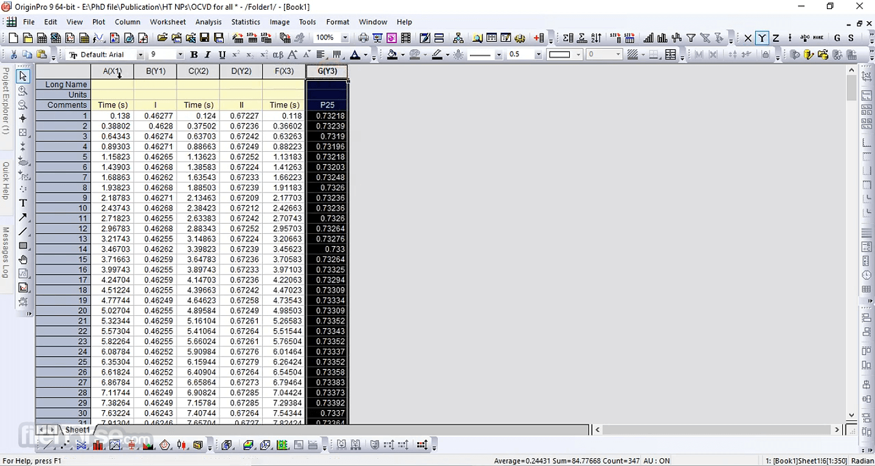Image resolution: width=875 pixels, height=466 pixels.
Task: Click the Open project folder icon
Action: click(162, 38)
